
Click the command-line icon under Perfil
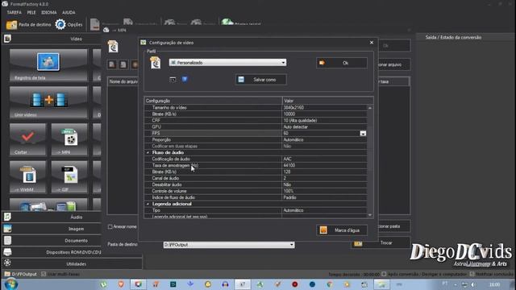pyautogui.click(x=173, y=79)
